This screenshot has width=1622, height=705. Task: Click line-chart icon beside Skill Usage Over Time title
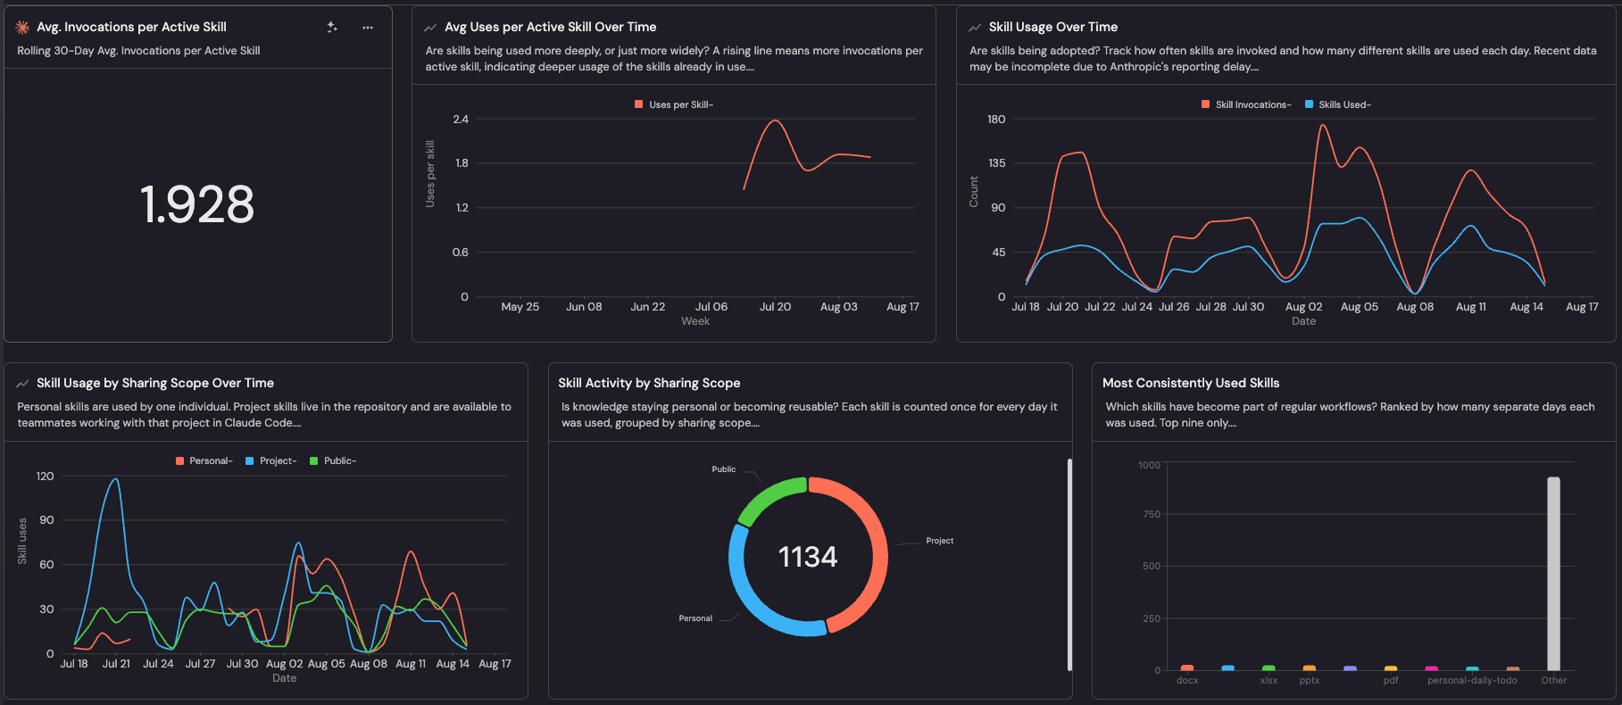click(x=975, y=28)
